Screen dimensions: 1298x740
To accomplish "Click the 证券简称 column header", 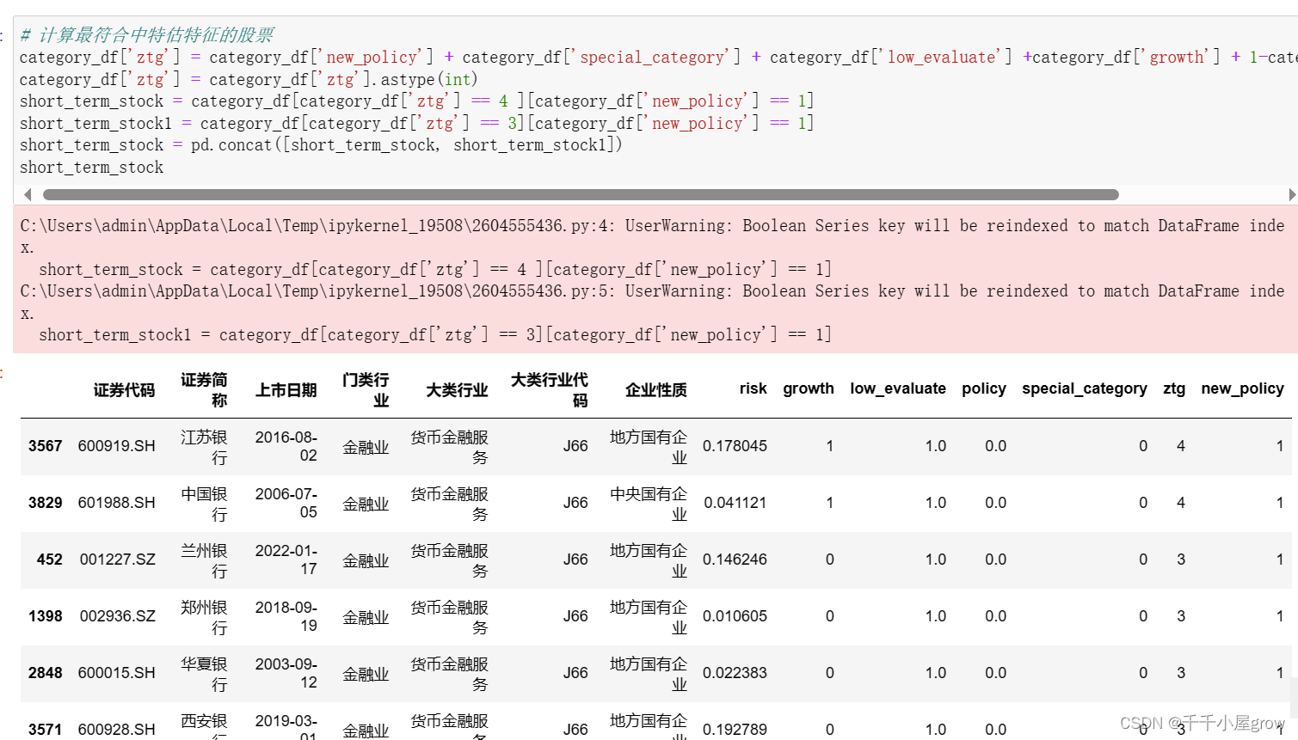I will point(204,390).
